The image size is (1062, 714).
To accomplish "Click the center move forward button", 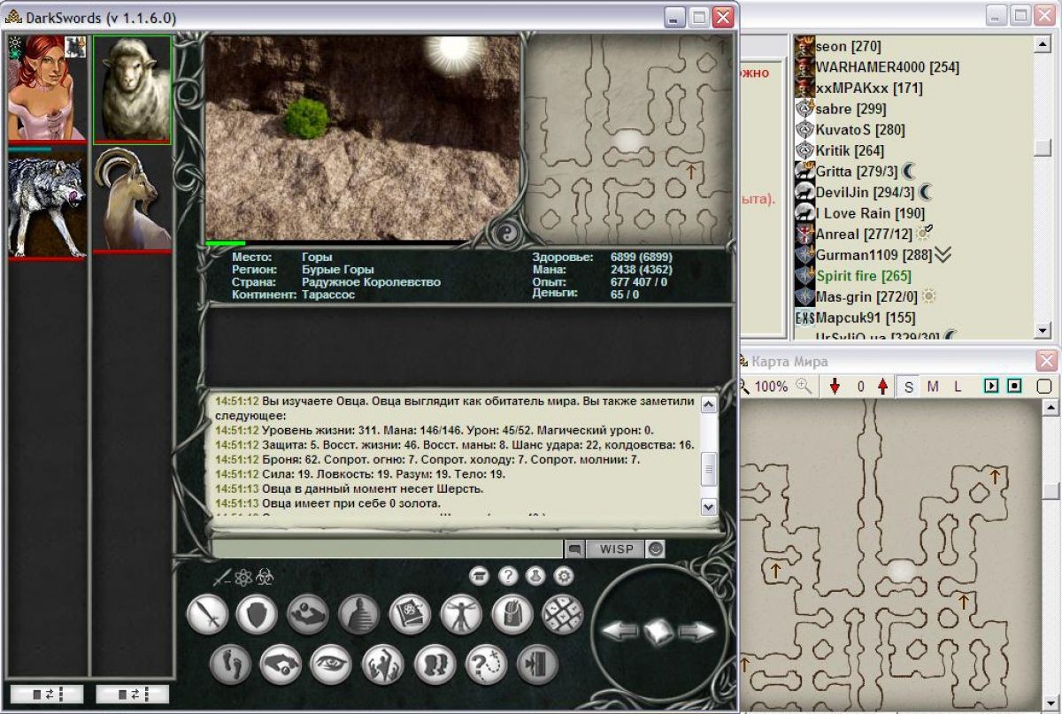I will click(658, 632).
